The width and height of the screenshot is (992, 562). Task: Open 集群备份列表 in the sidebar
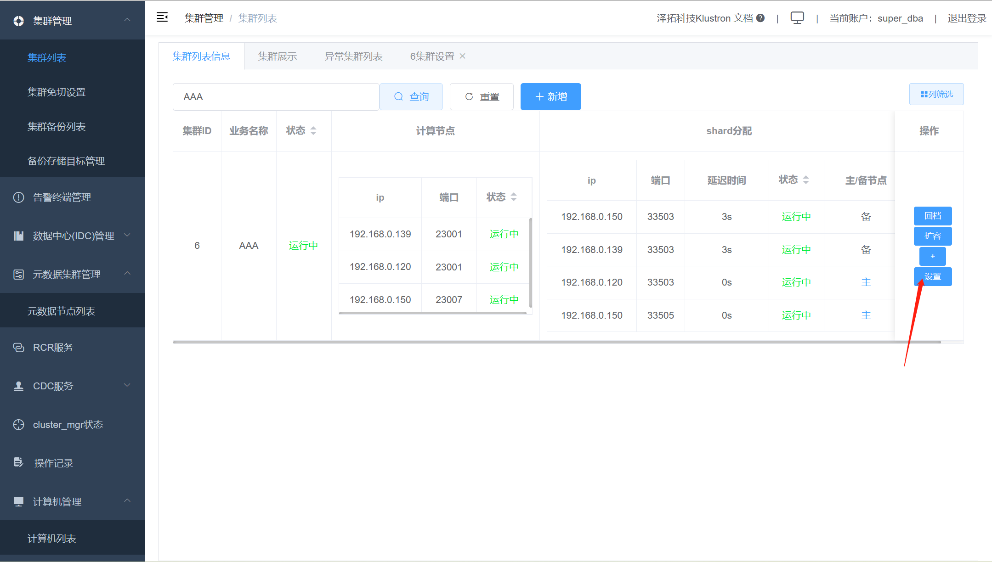(x=72, y=126)
